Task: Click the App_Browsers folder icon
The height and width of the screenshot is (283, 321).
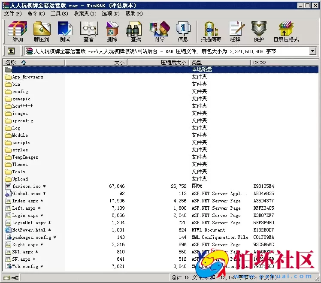Action: click(x=8, y=77)
